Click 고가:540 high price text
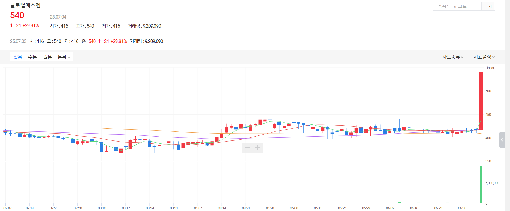 85,26
